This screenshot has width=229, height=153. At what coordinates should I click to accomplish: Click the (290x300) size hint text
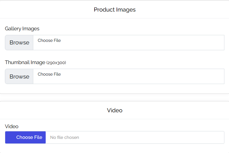(x=56, y=63)
